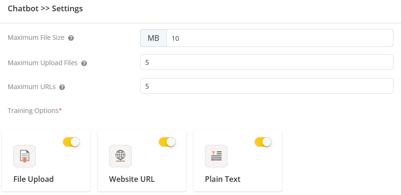This screenshot has height=195, width=401.
Task: Click the File Upload card title
Action: (x=33, y=179)
